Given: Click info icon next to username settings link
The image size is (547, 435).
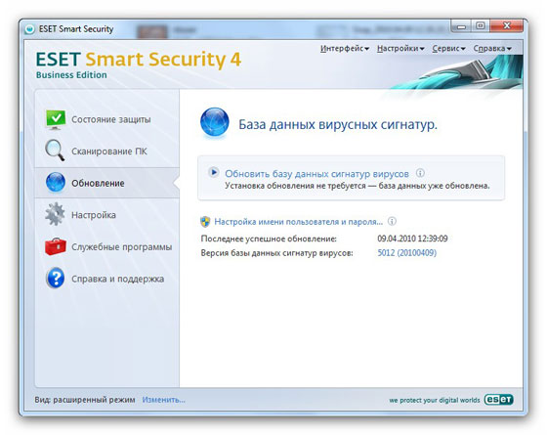Looking at the screenshot, I should (x=392, y=221).
